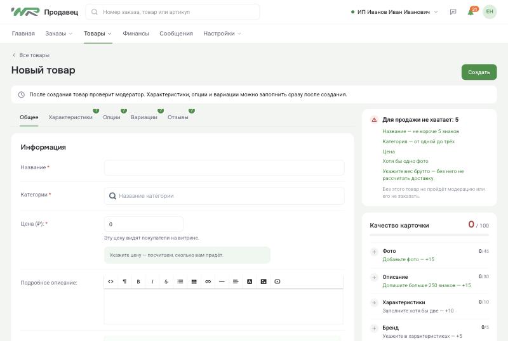Insert a link in description editor
Screen dimensions: 508x341
tap(208, 281)
